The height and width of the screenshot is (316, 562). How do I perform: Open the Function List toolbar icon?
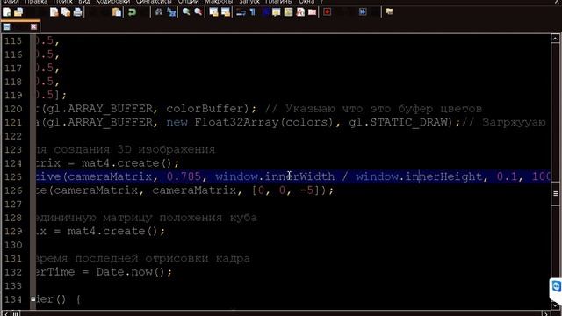click(300, 12)
